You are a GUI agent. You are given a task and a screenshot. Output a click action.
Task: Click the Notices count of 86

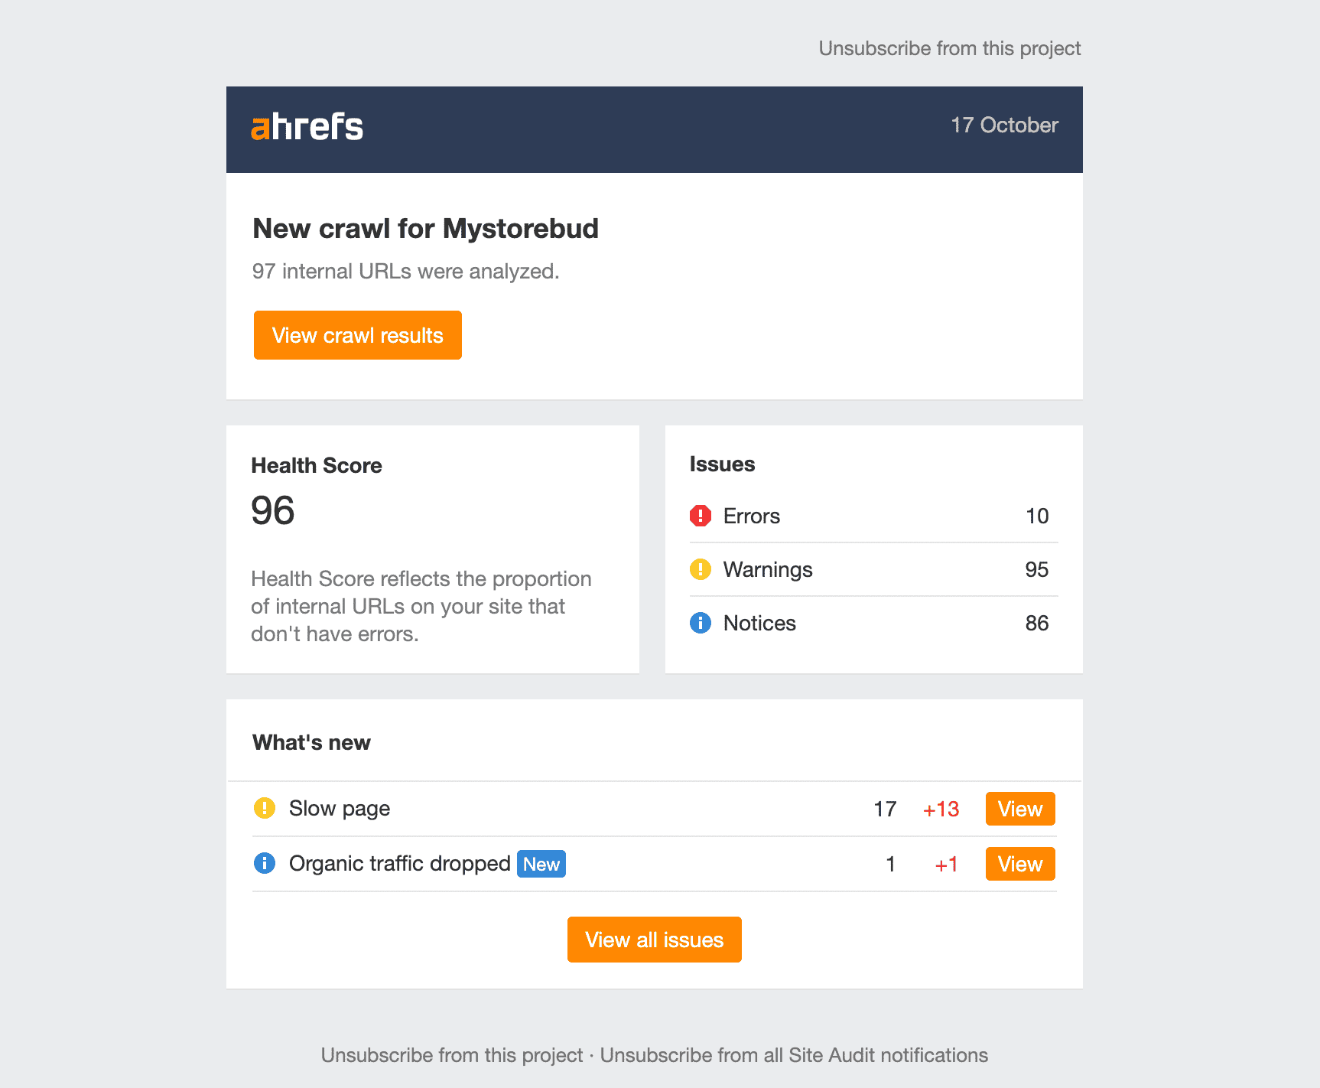(1037, 623)
